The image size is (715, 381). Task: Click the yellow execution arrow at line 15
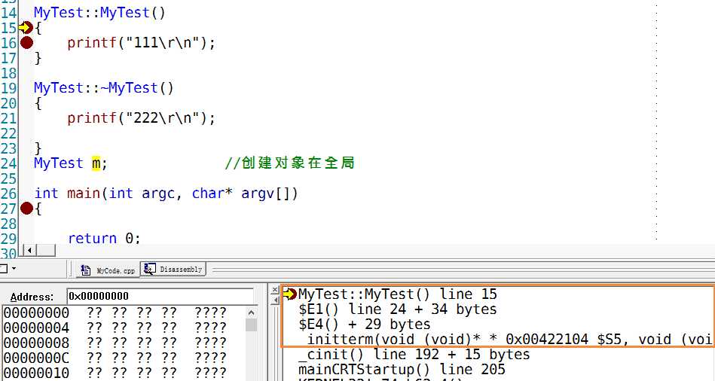click(26, 28)
